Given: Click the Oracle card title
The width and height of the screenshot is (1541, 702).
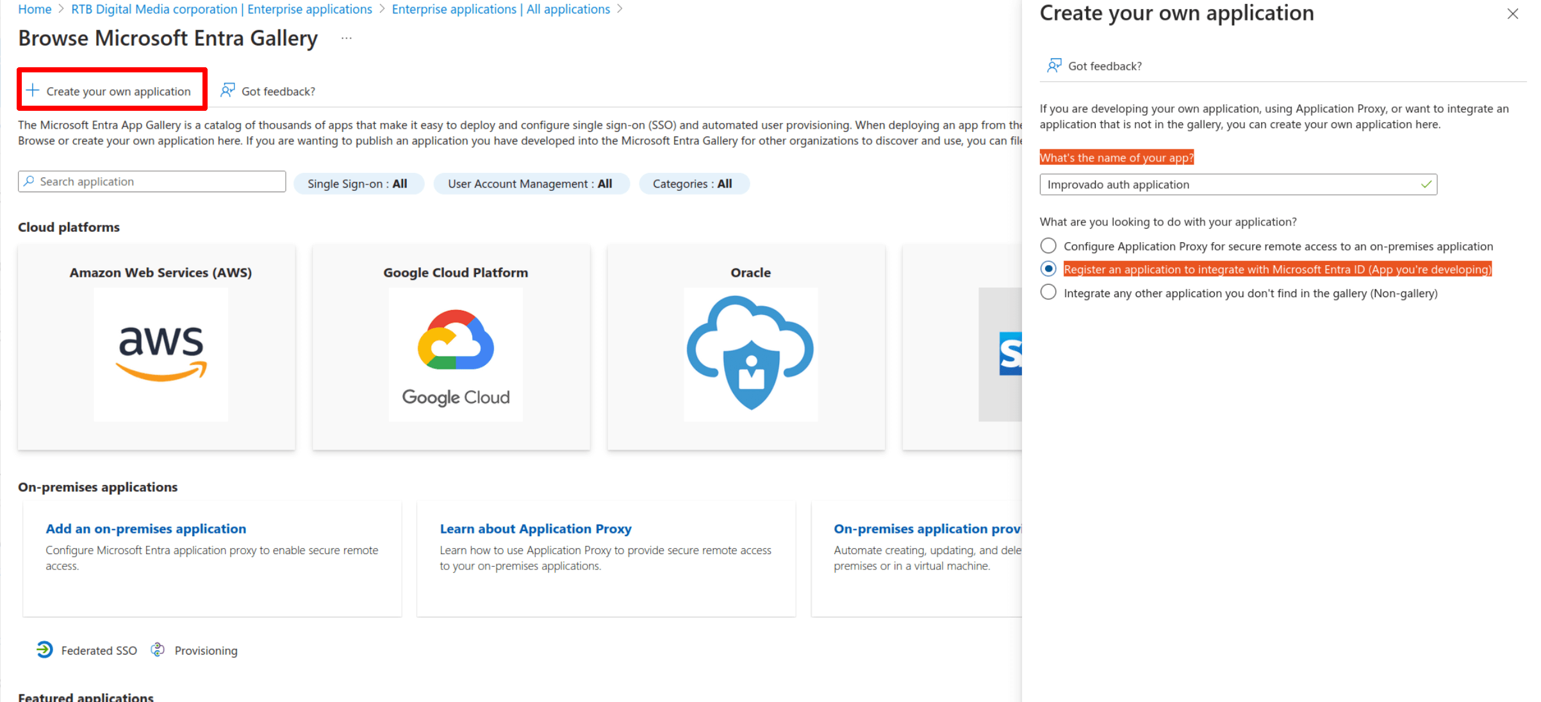Looking at the screenshot, I should click(751, 272).
